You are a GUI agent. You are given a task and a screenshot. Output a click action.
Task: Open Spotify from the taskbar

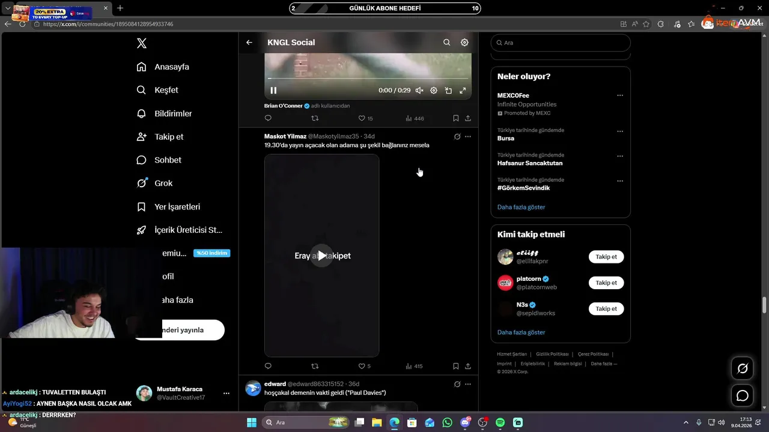[x=500, y=422]
